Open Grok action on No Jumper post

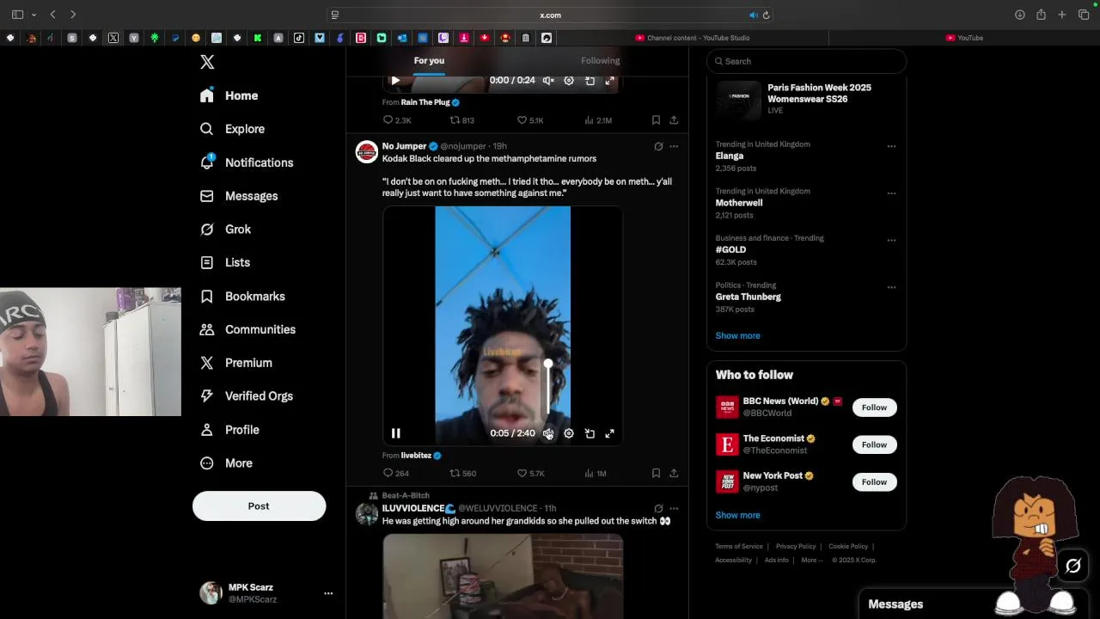click(658, 146)
